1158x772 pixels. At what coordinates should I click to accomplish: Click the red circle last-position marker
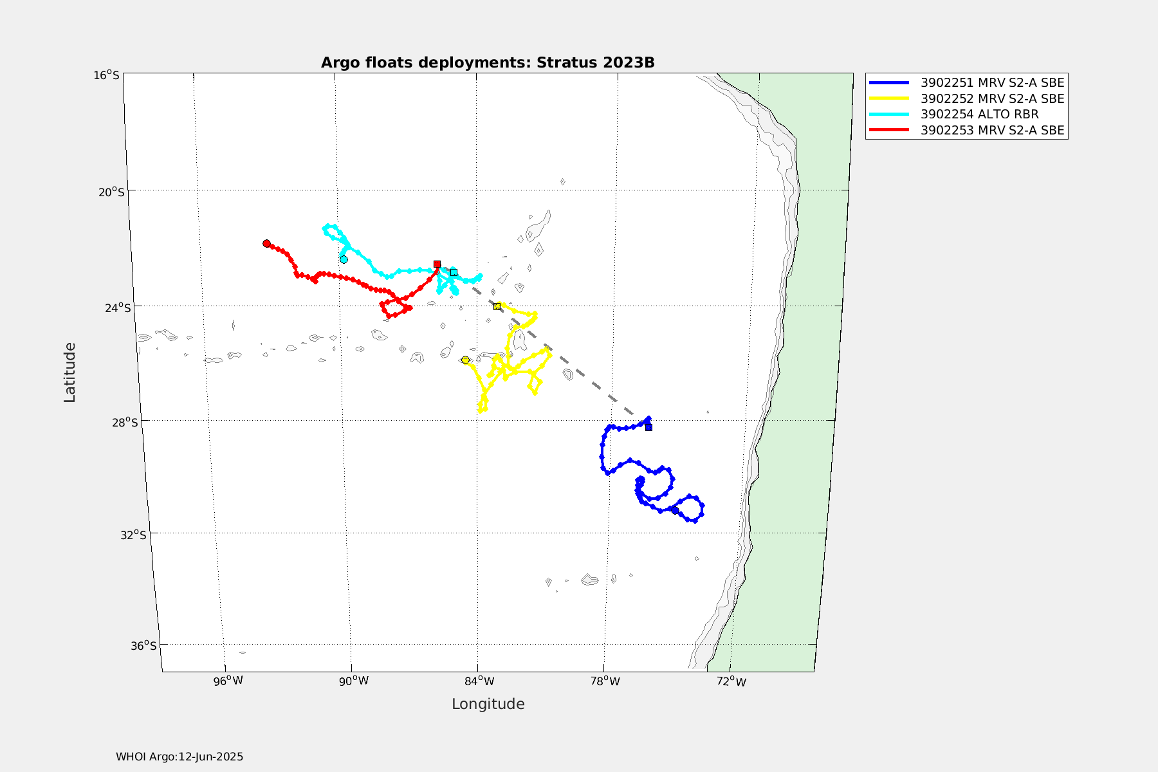coord(266,243)
